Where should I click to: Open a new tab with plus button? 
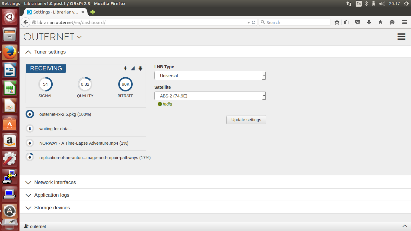[93, 12]
